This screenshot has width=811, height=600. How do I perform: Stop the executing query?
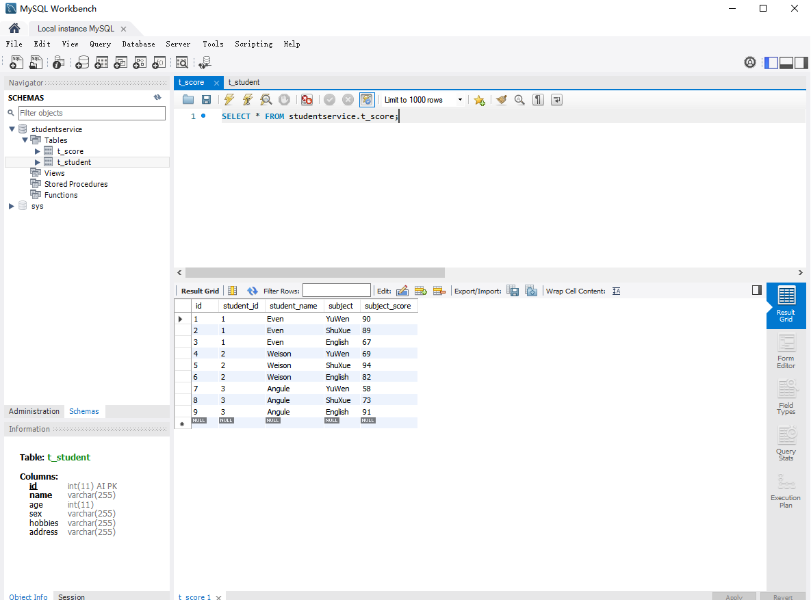pyautogui.click(x=284, y=100)
